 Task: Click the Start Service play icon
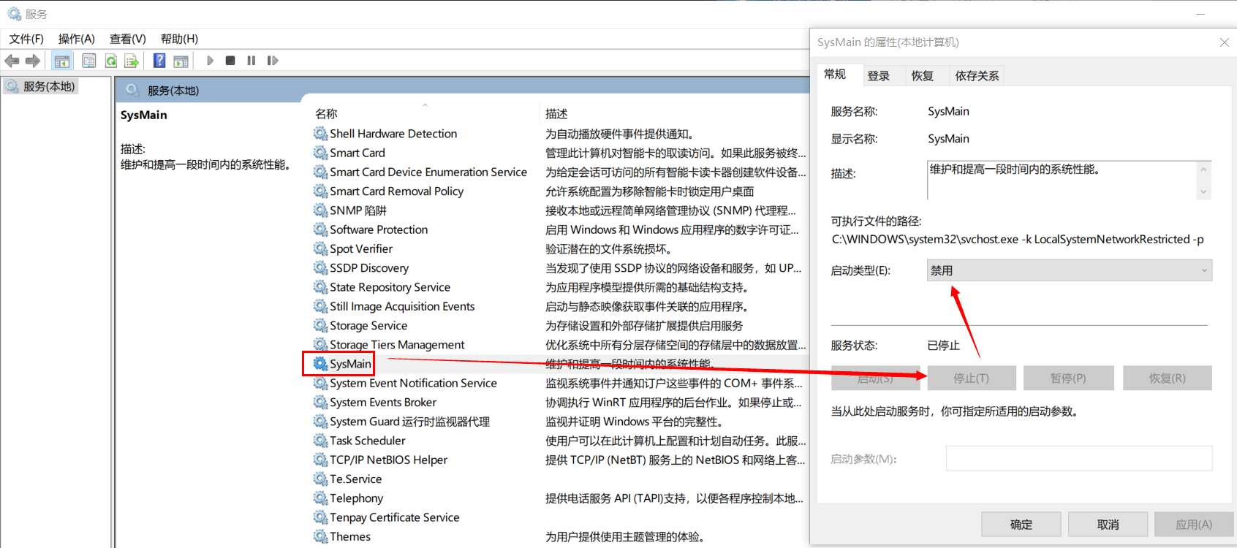point(211,61)
